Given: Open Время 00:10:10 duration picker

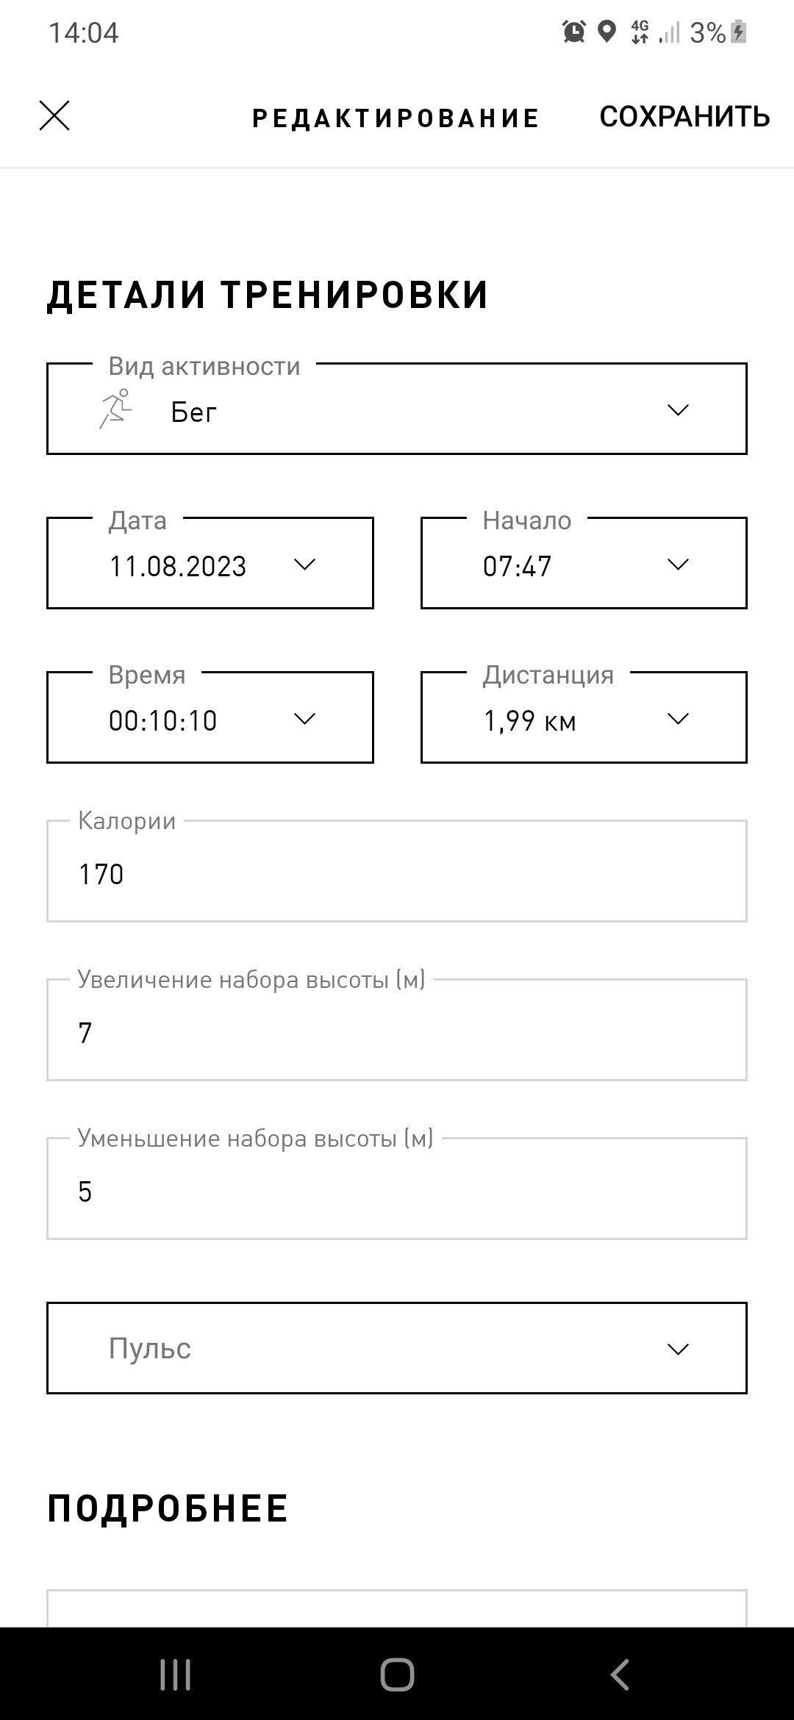Looking at the screenshot, I should pos(210,717).
